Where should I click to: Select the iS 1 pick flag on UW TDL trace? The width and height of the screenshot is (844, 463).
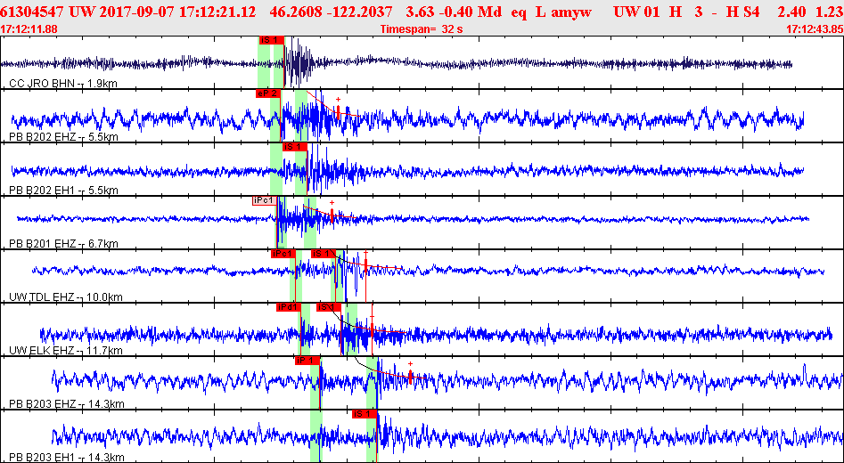(x=323, y=254)
